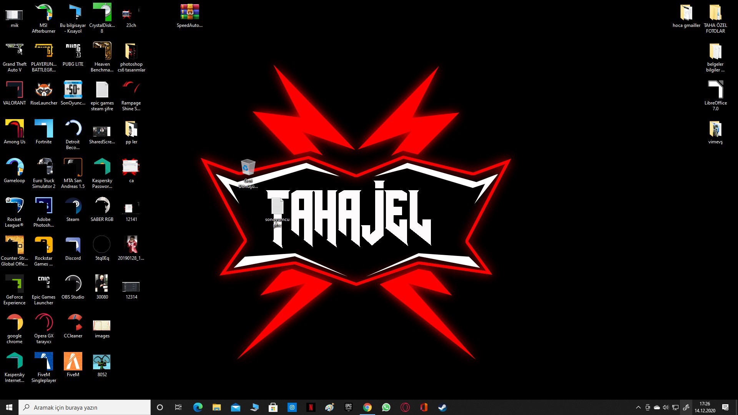Image resolution: width=738 pixels, height=415 pixels.
Task: Select the images thumbnail file
Action: pyautogui.click(x=102, y=325)
